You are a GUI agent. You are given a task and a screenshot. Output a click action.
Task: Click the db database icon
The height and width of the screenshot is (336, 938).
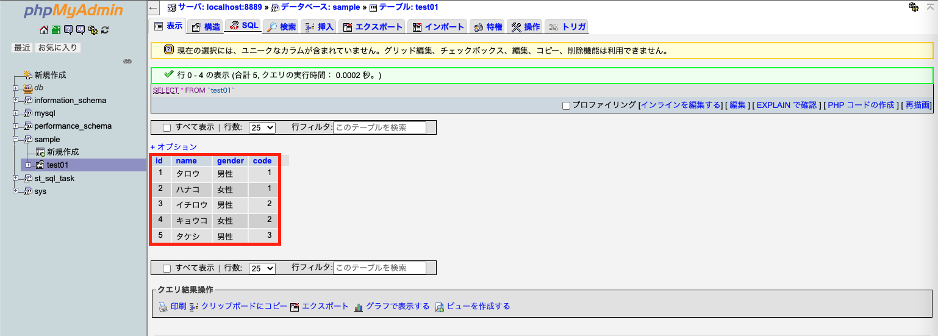point(27,88)
